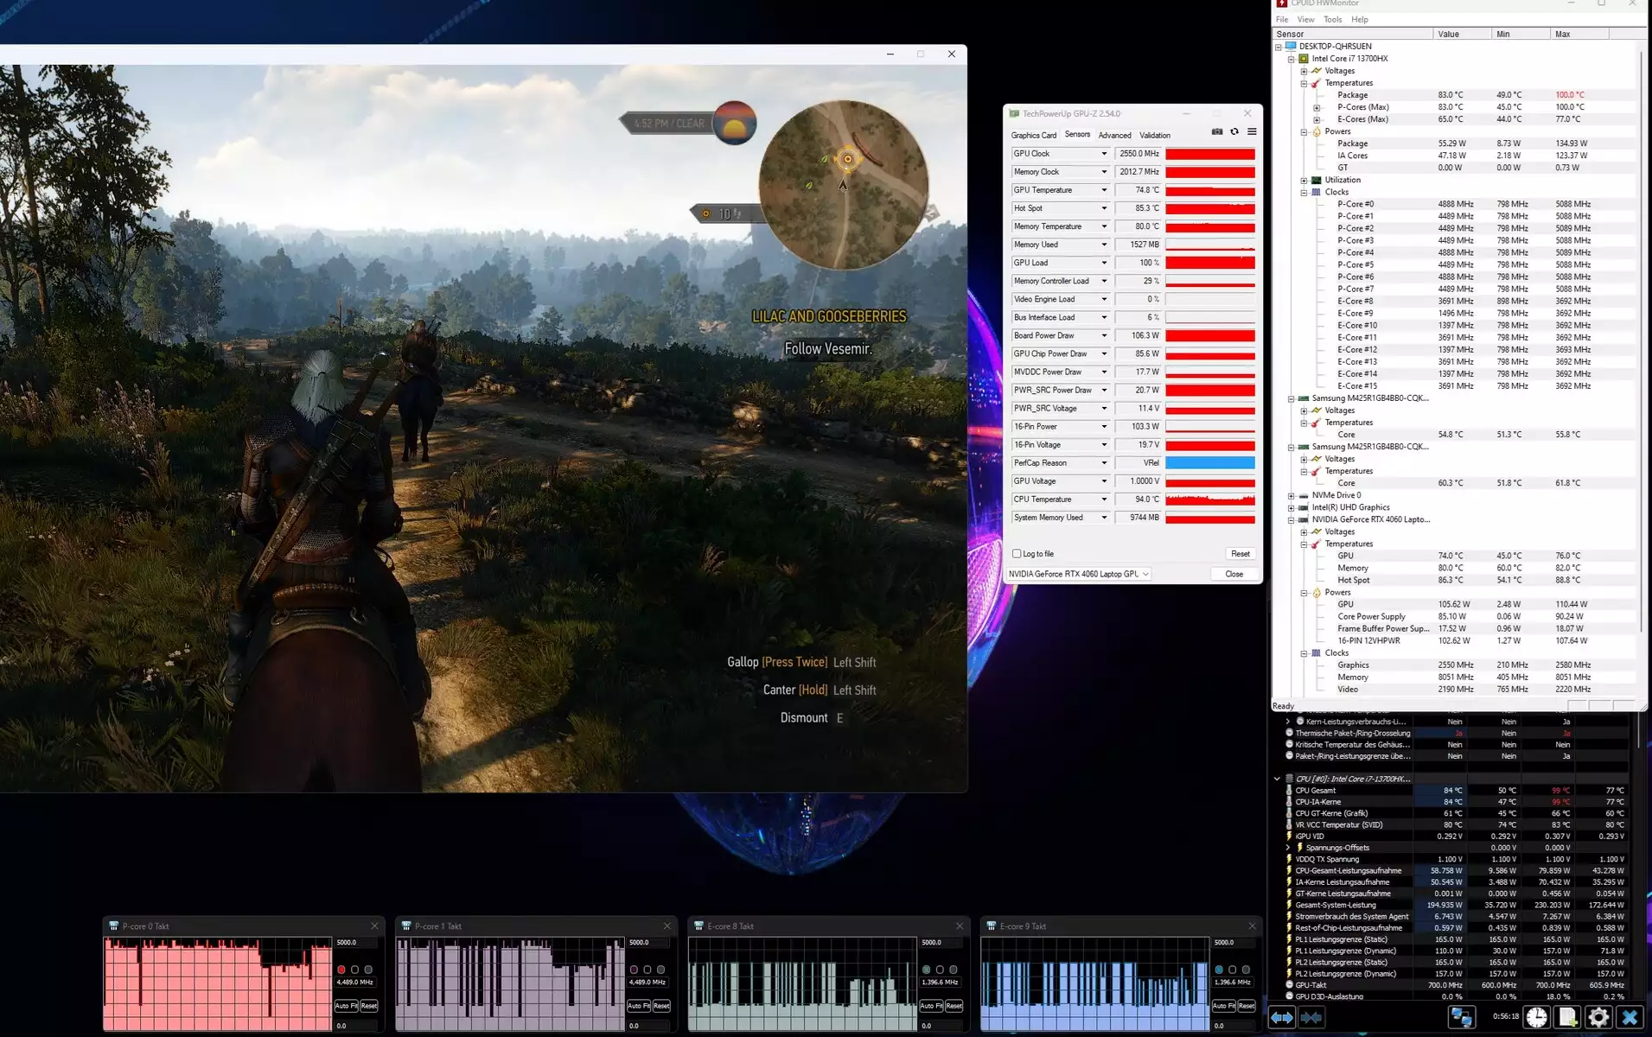Click the PerfCap Reason blue bar
This screenshot has width=1652, height=1037.
pyautogui.click(x=1210, y=463)
